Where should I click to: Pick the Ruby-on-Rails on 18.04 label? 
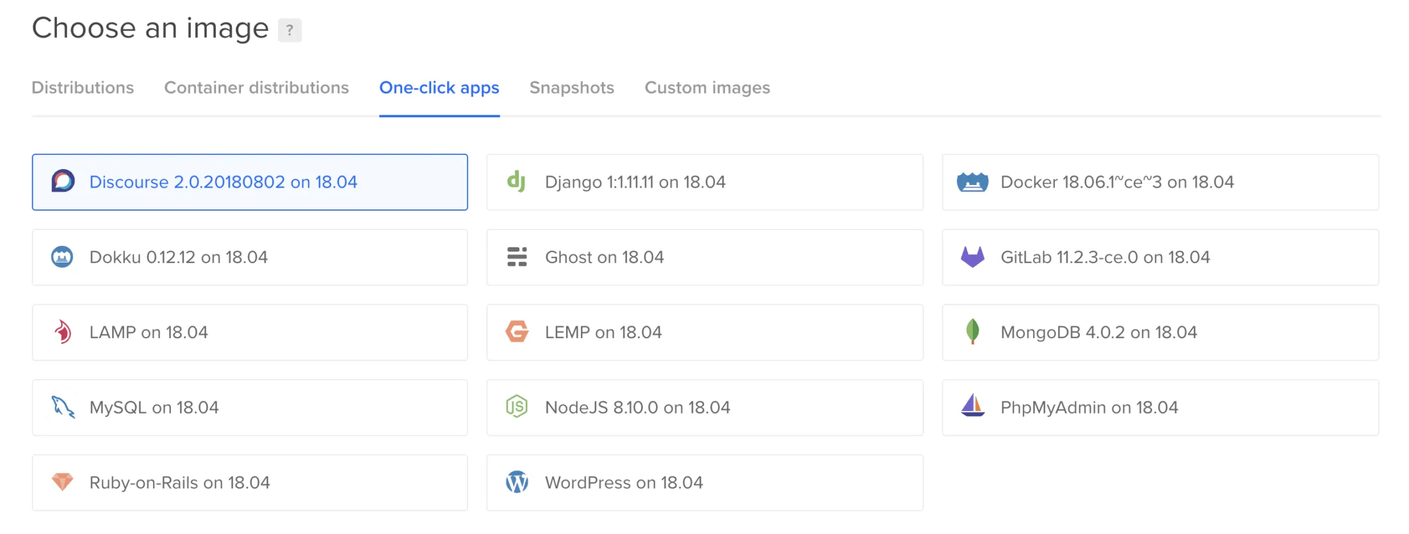coord(180,483)
